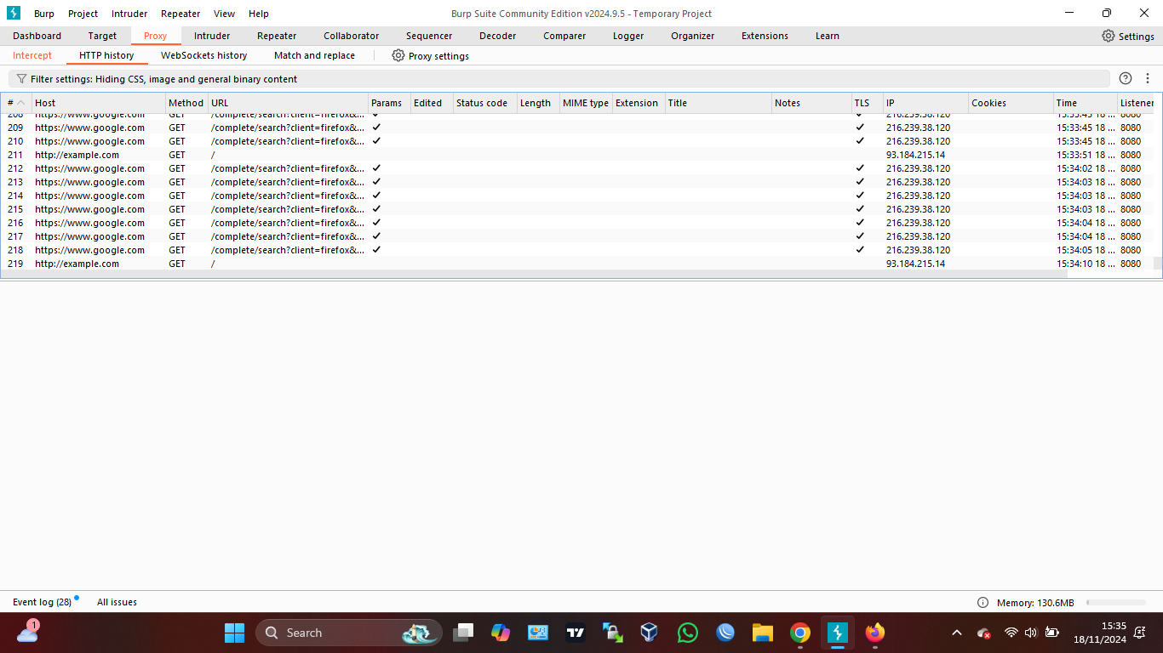
Task: Open Google Chrome from the taskbar
Action: [799, 633]
